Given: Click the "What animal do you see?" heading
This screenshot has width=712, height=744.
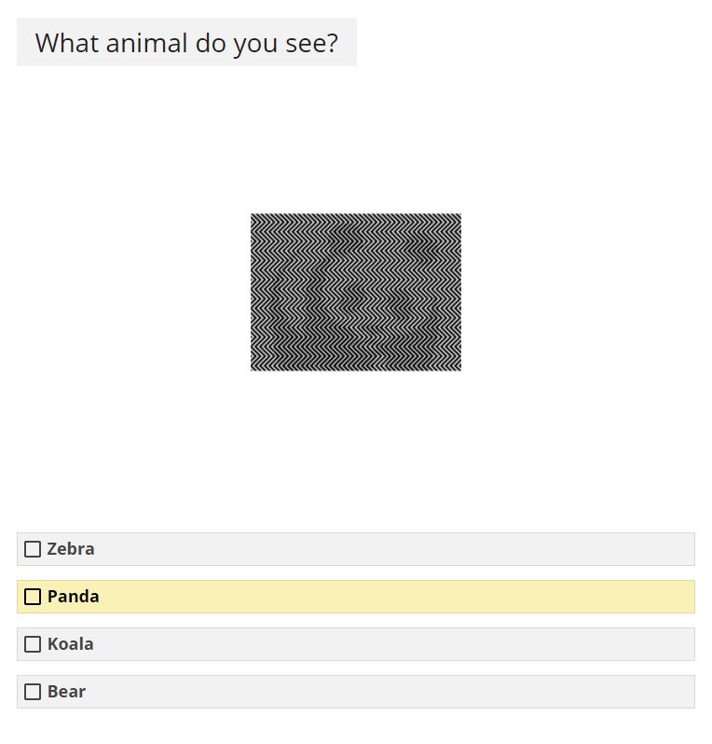Looking at the screenshot, I should pyautogui.click(x=186, y=43).
